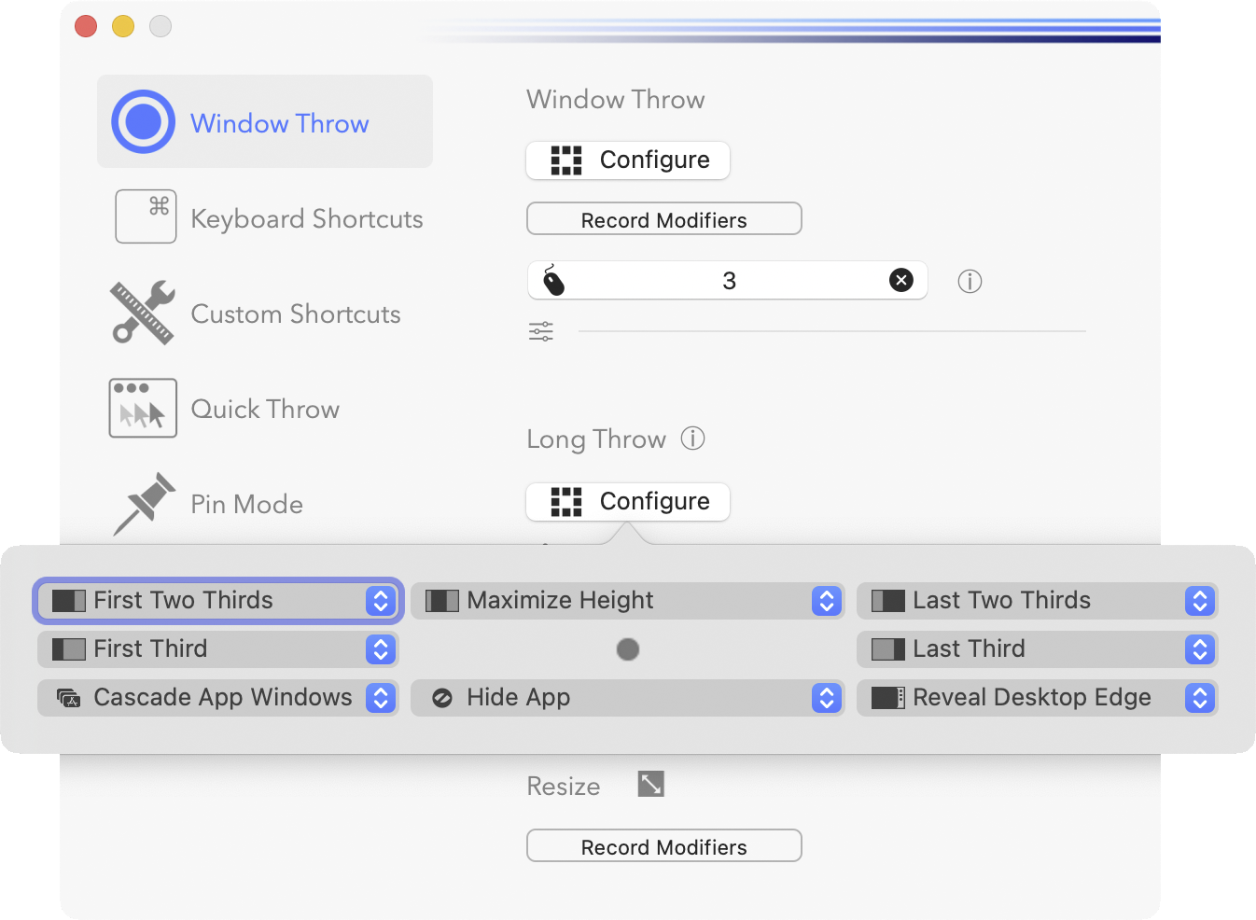1256x920 pixels.
Task: Click Configure under Window Throw
Action: tap(628, 160)
